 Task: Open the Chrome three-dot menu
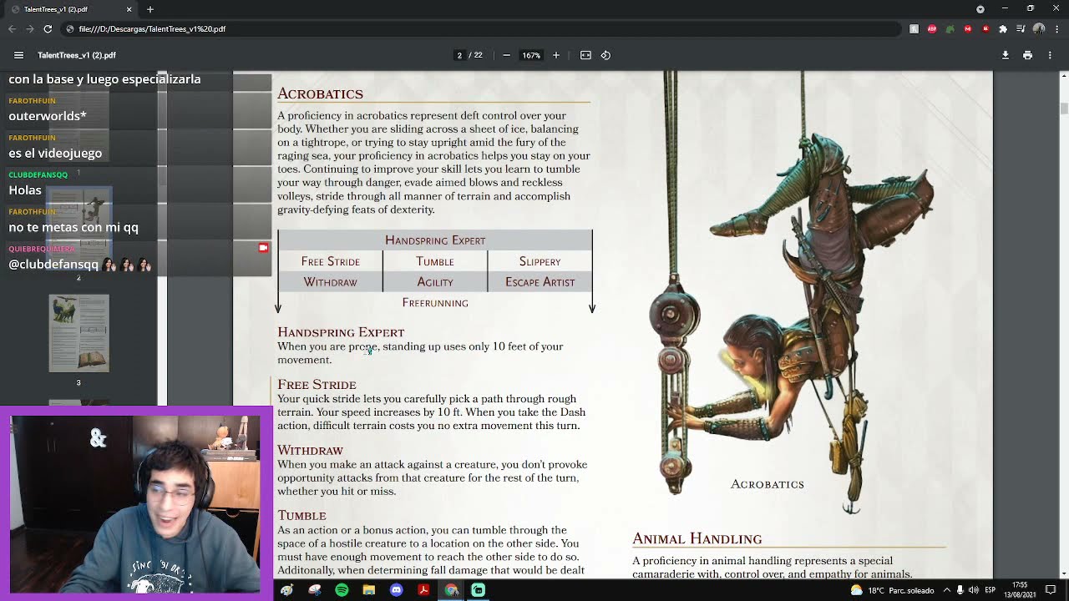[x=1056, y=29]
